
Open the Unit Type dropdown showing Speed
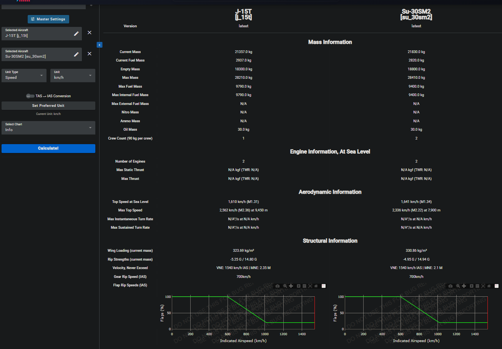24,75
